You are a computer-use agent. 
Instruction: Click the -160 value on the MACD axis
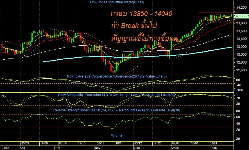(239, 90)
